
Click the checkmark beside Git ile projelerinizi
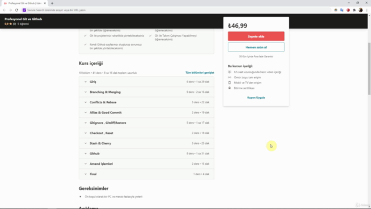[x=85, y=36]
